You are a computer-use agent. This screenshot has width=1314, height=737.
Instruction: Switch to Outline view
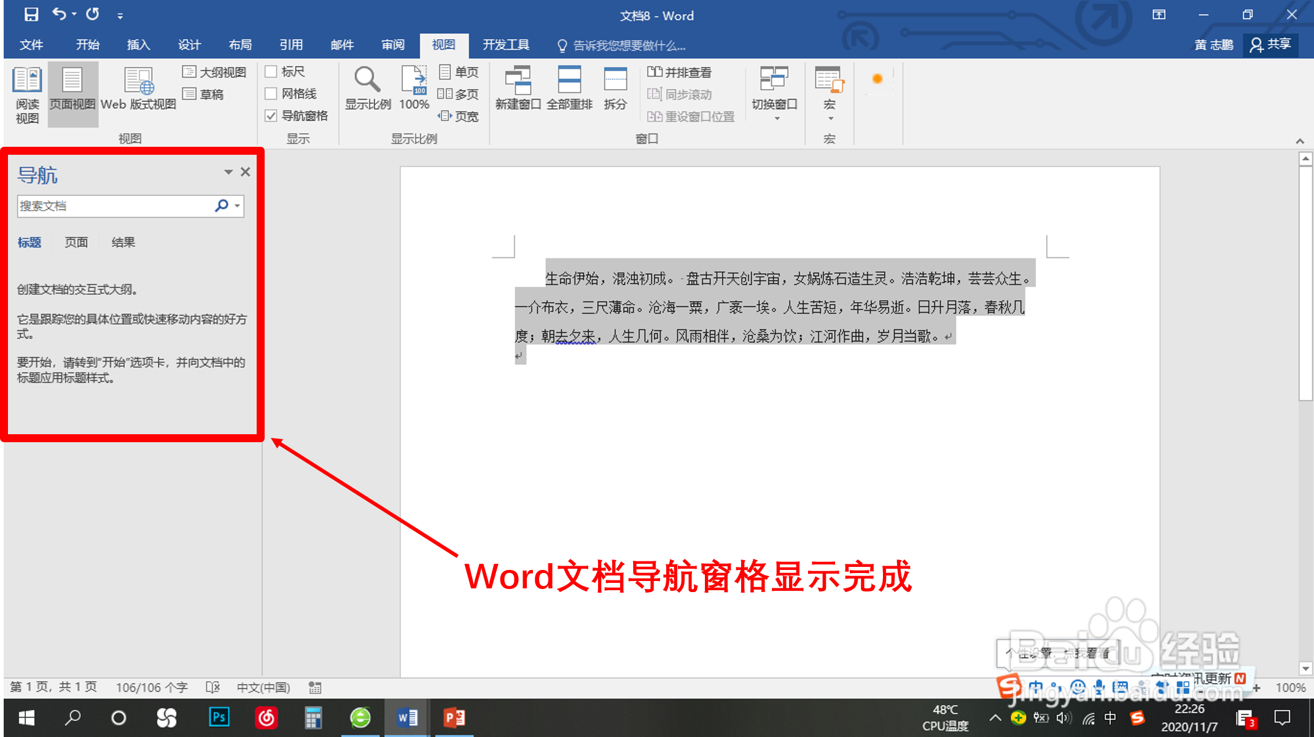214,72
